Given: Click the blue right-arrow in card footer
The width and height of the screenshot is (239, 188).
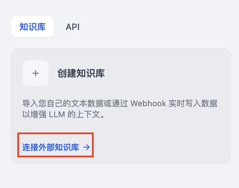Looking at the screenshot, I should [x=87, y=147].
